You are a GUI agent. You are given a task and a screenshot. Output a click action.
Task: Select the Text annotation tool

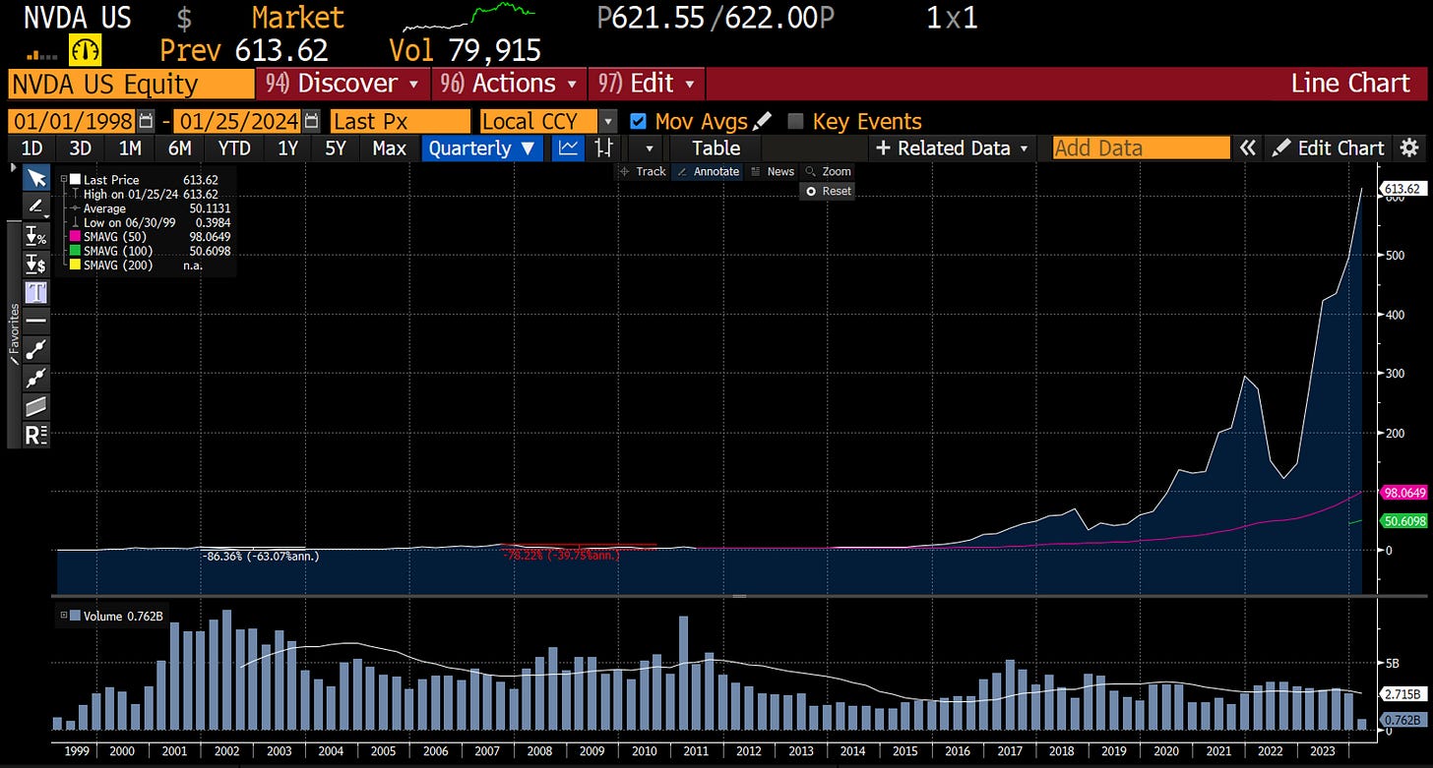[36, 292]
